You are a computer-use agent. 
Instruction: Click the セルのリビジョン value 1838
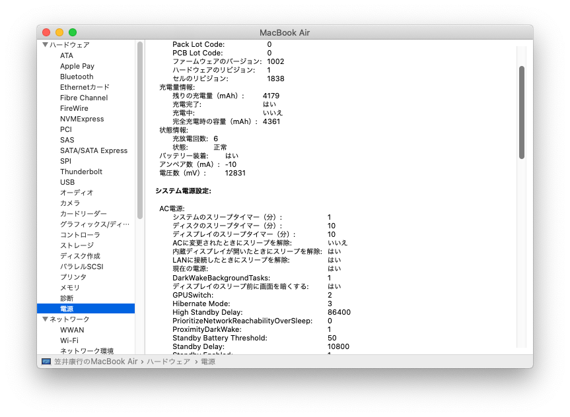click(x=275, y=79)
